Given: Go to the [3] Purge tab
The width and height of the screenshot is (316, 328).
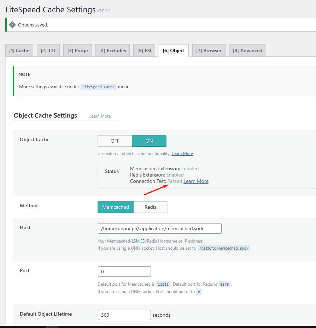Looking at the screenshot, I should tap(78, 50).
